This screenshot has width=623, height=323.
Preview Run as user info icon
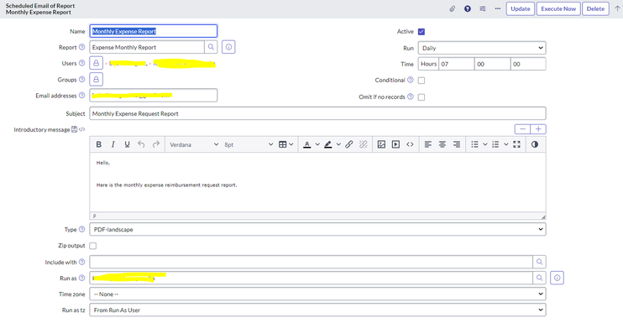point(557,279)
